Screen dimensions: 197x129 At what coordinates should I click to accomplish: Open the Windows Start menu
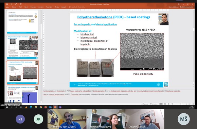[7, 107]
